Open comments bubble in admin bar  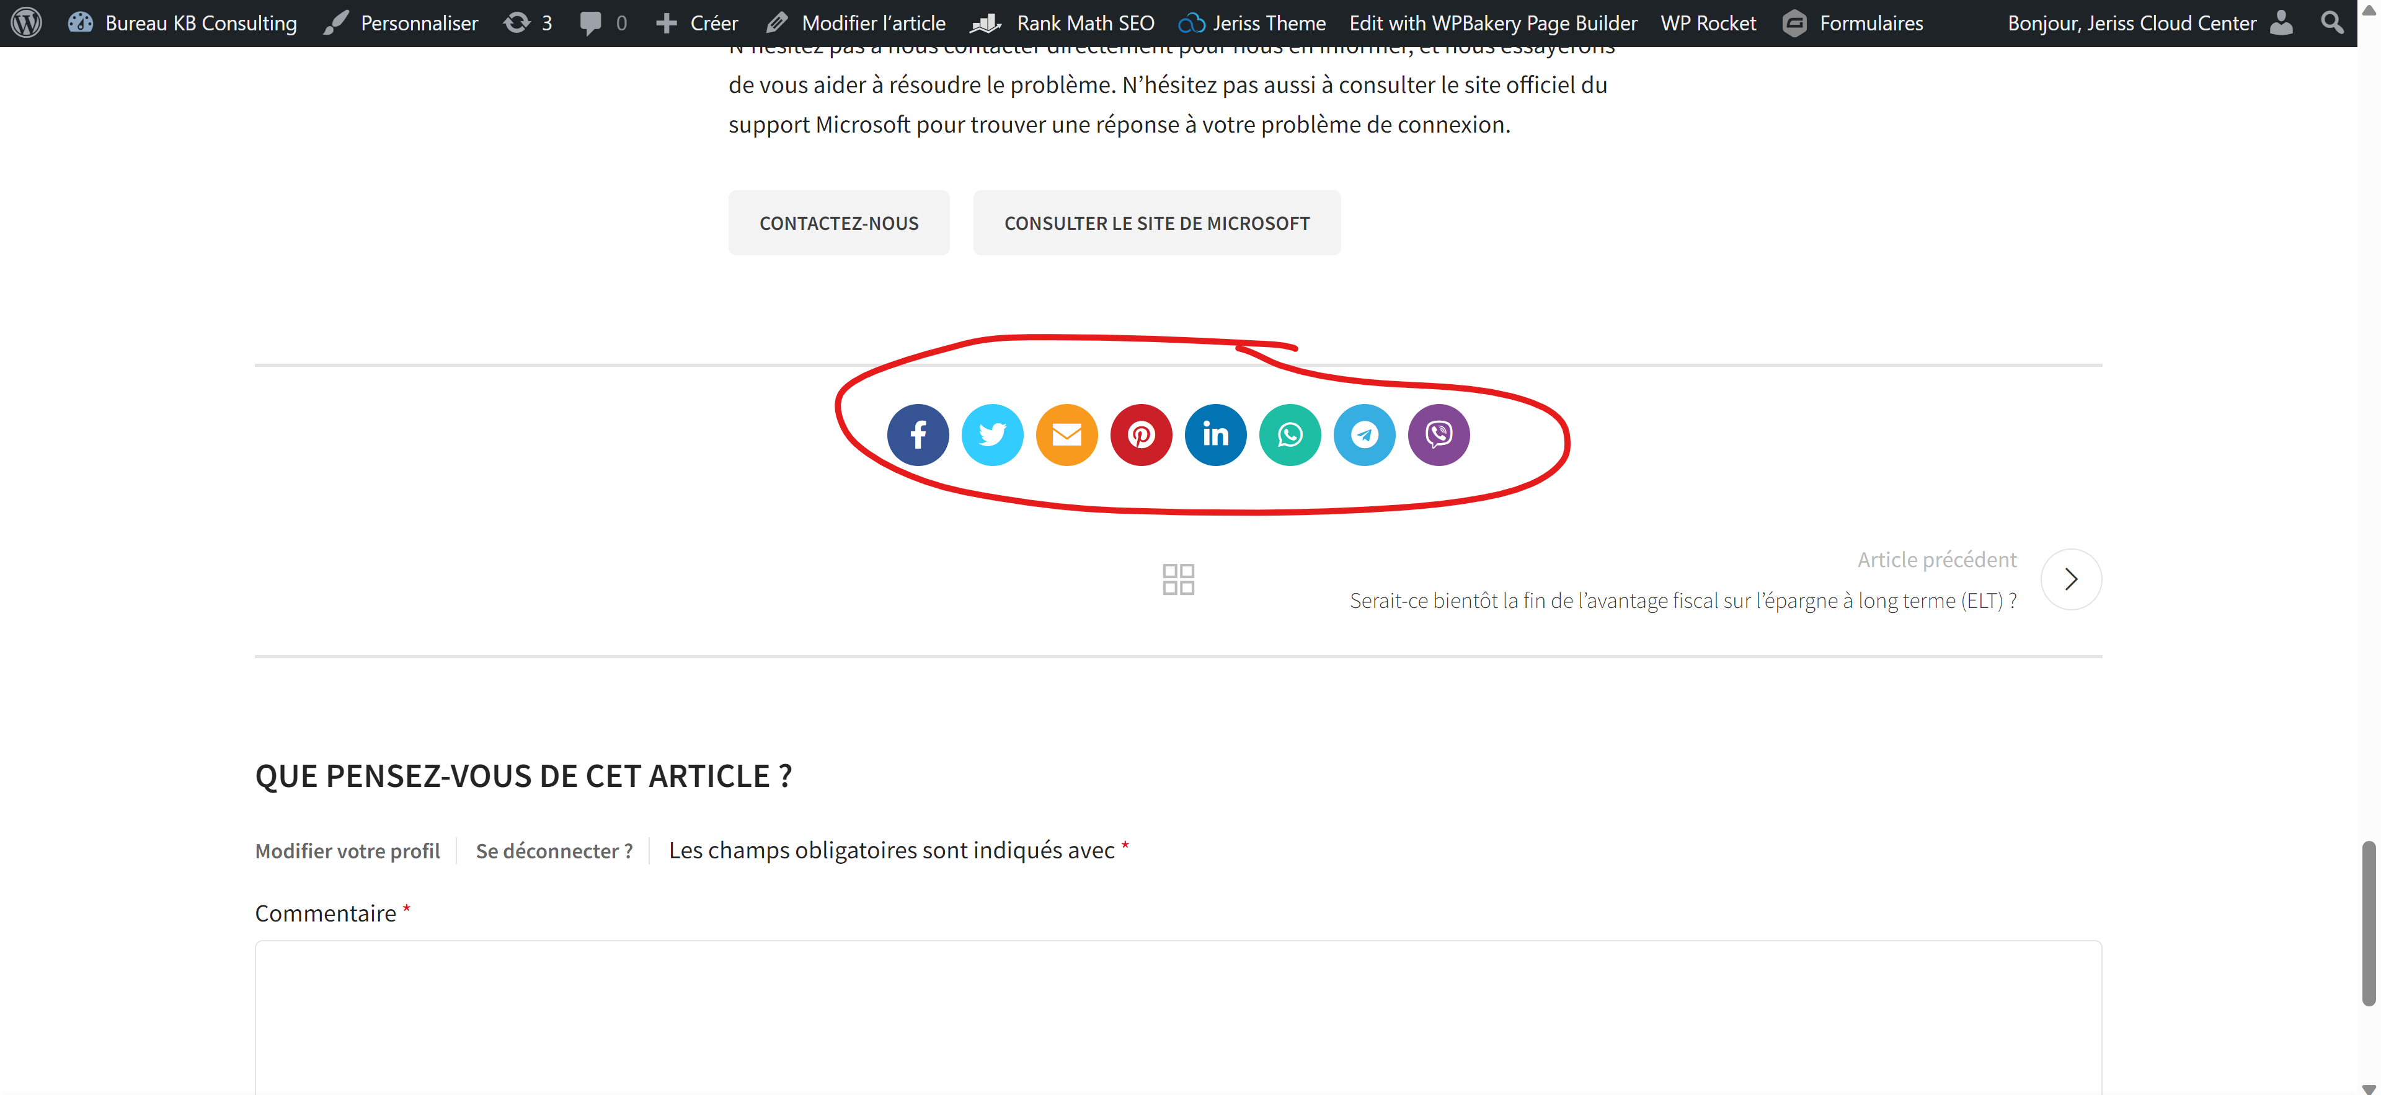tap(603, 23)
